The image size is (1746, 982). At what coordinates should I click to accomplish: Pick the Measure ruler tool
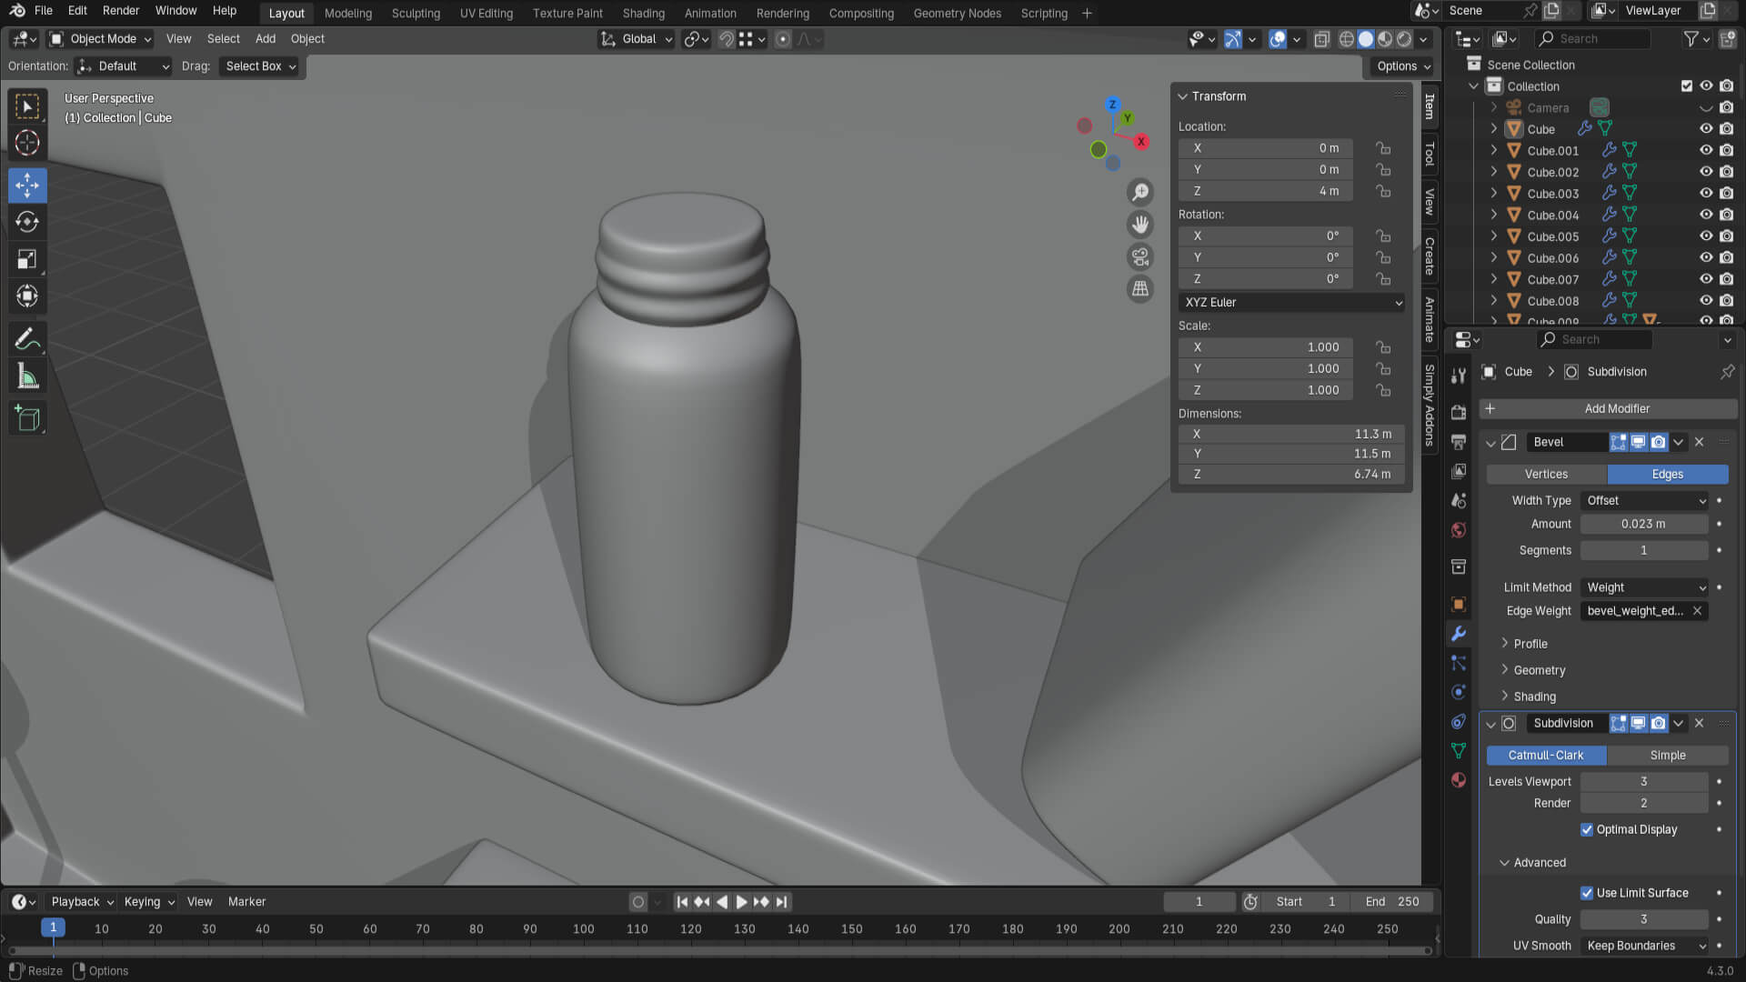point(27,376)
